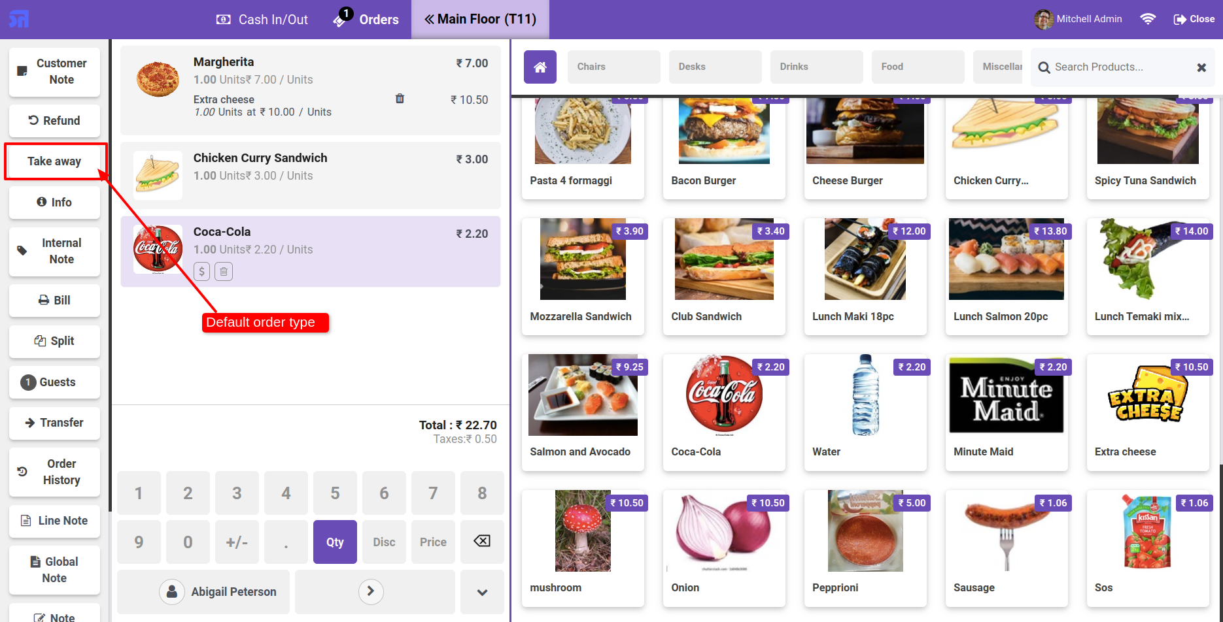Click the backspace key on the numpad

tap(482, 541)
